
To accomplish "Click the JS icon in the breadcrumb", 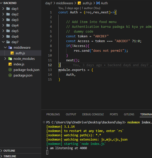I will coord(79,3).
